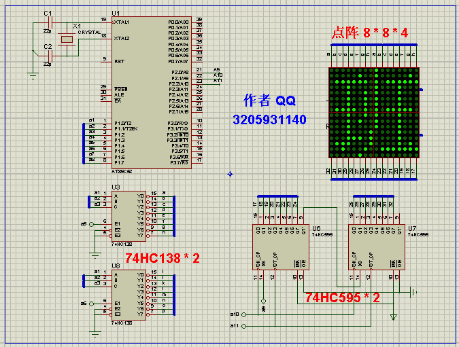Select the U6 74HC595 shift register
Viewport: 459px width, 347px height.
[281, 247]
